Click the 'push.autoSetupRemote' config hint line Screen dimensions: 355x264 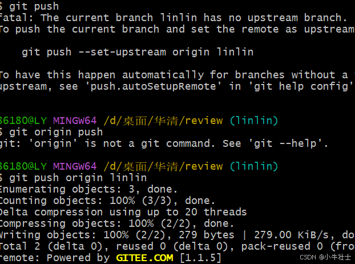[176, 86]
